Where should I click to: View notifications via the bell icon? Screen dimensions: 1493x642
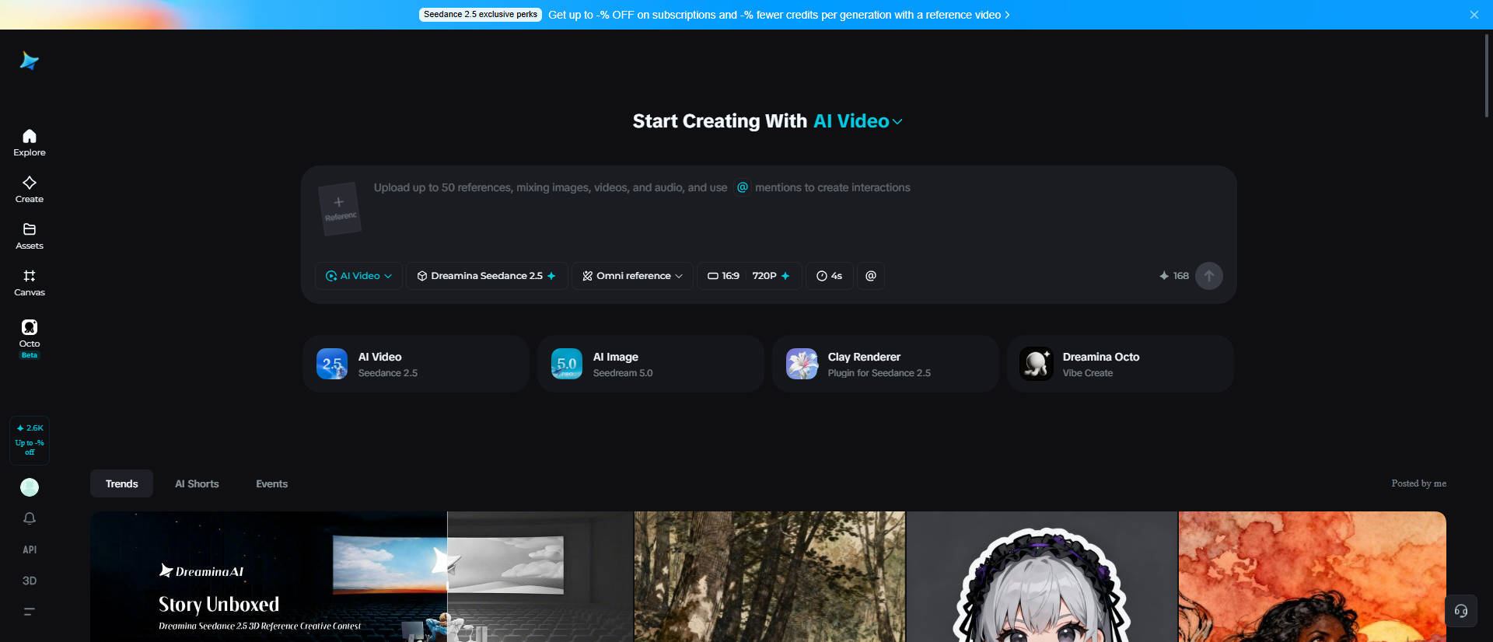coord(30,518)
